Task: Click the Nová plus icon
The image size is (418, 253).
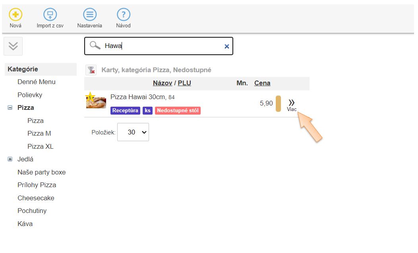Action: click(x=15, y=15)
